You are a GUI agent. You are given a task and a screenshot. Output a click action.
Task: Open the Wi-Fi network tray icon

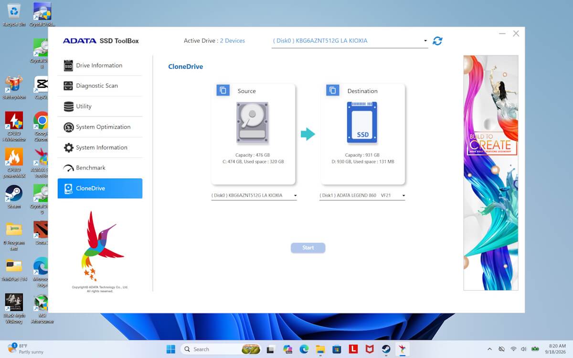(x=513, y=349)
